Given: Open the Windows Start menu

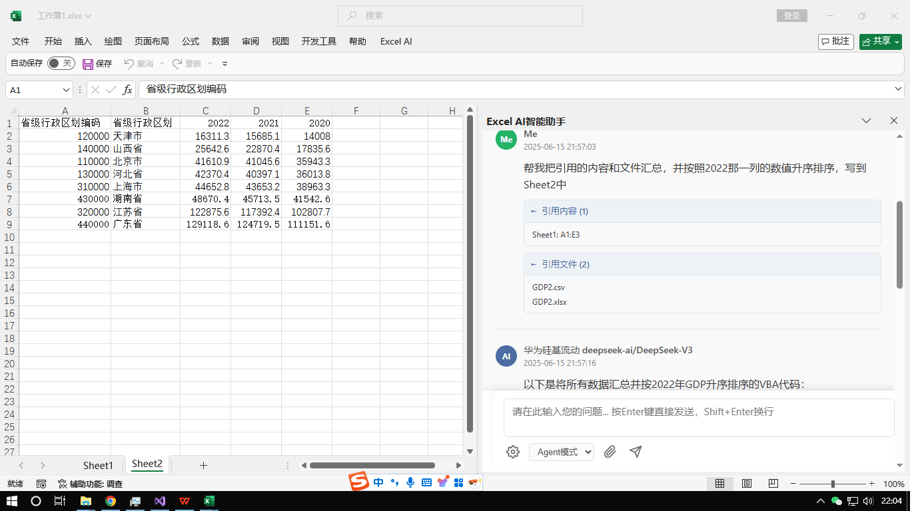Looking at the screenshot, I should (x=12, y=501).
